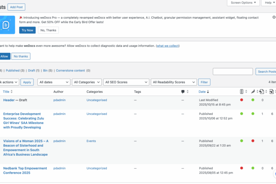Image resolution: width=276 pixels, height=184 pixels.
Task: Open the bulk actions dropdown
Action: [9, 82]
